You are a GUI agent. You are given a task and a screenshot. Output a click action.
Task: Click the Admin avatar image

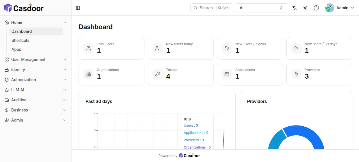coord(330,8)
